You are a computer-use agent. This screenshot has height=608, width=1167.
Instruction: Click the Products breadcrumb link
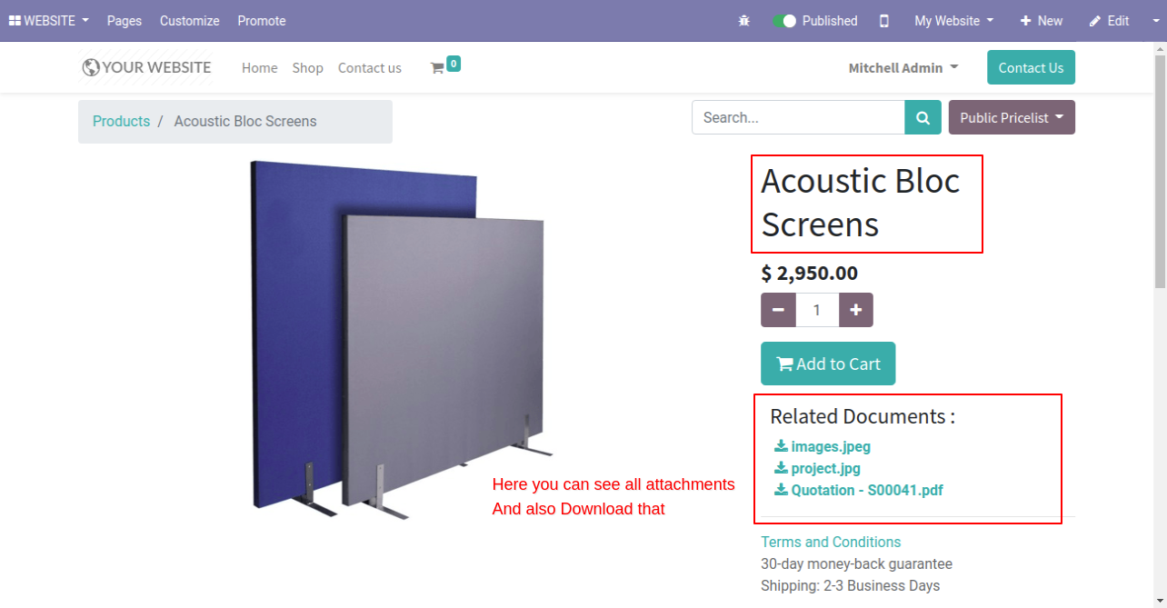[121, 121]
